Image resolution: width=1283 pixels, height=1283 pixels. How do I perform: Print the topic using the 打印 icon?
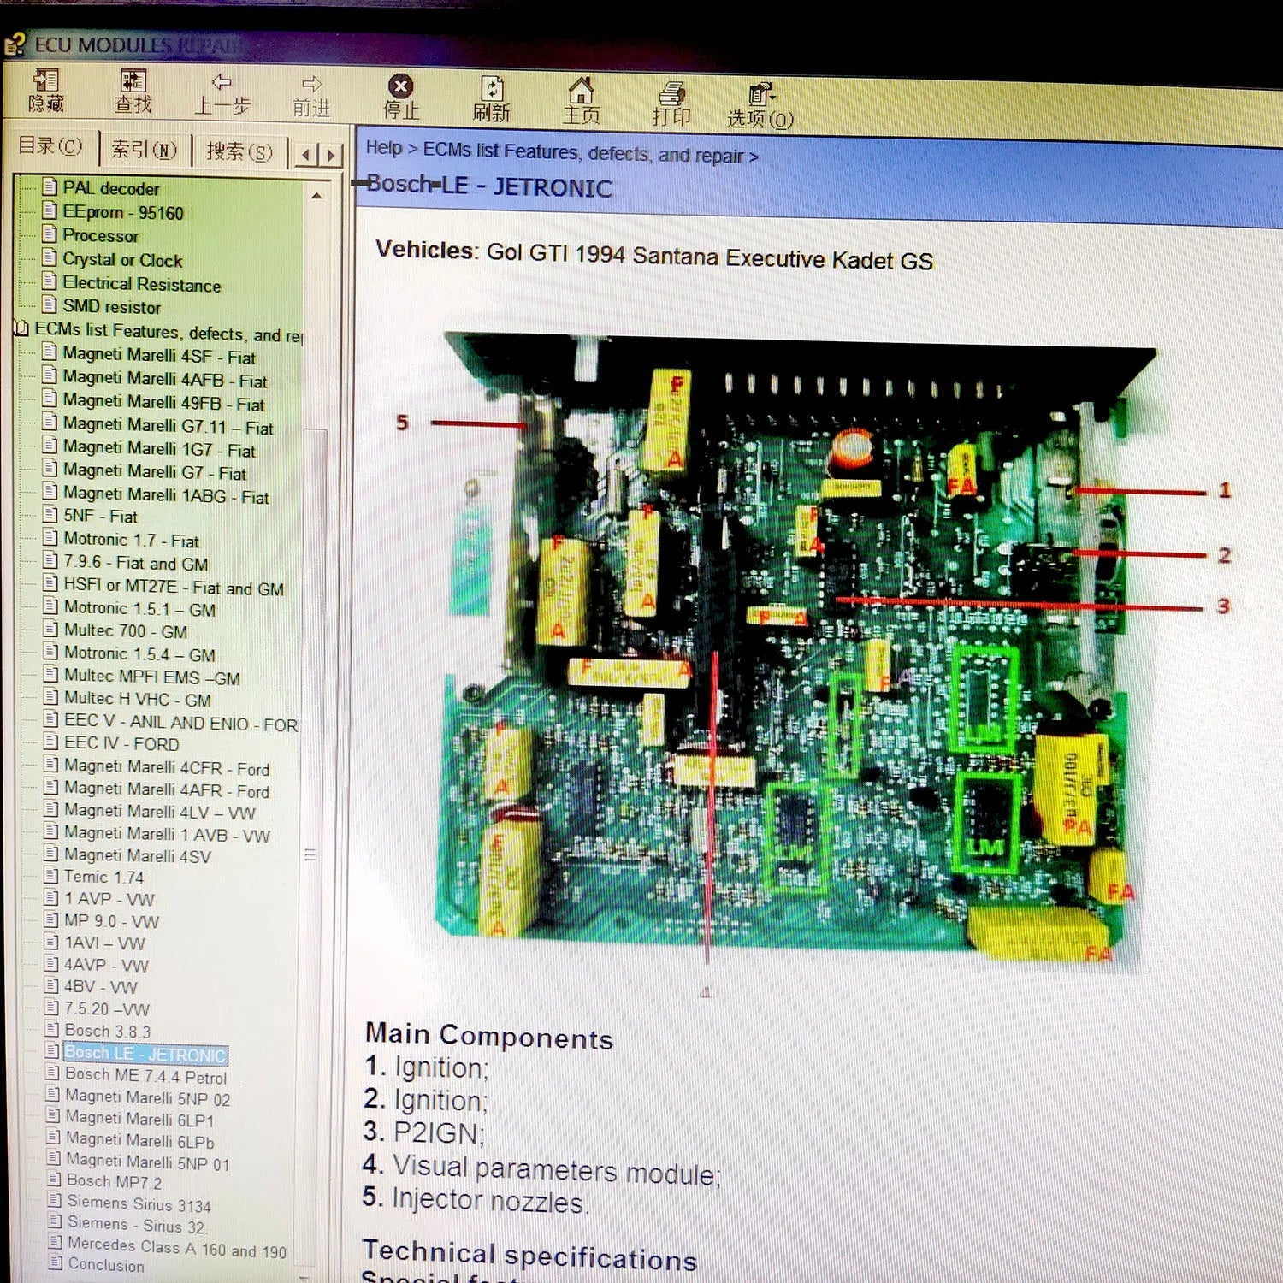click(x=673, y=94)
